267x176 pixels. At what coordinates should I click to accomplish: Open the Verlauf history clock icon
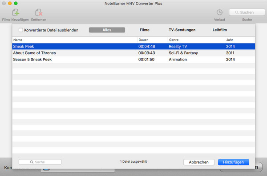(x=219, y=12)
